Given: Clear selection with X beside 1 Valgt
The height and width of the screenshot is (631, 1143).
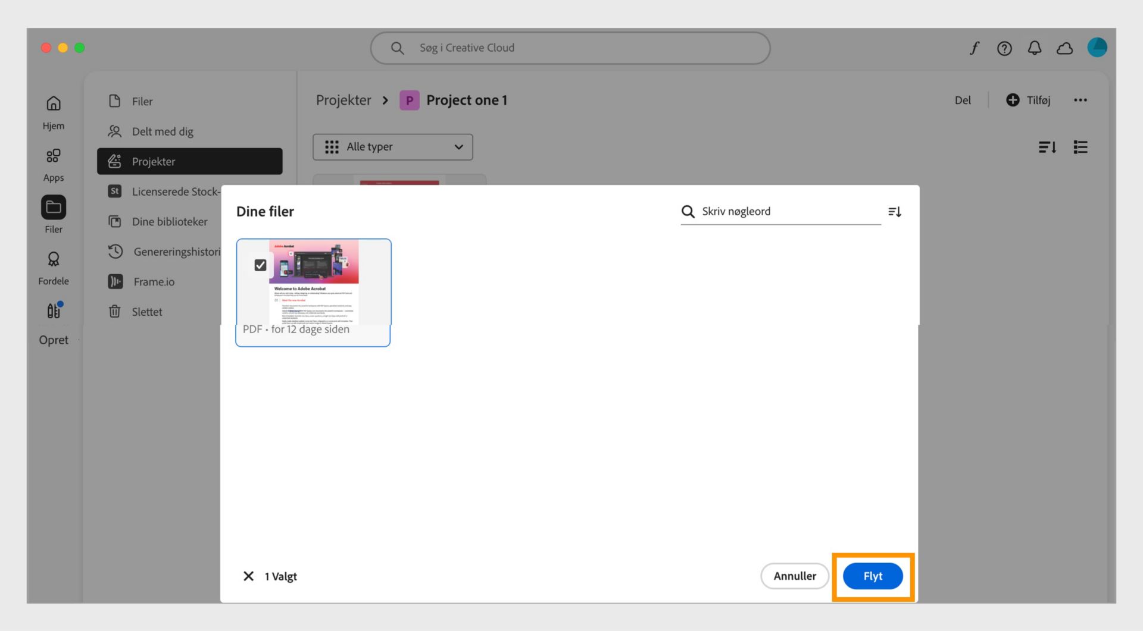Looking at the screenshot, I should (249, 576).
